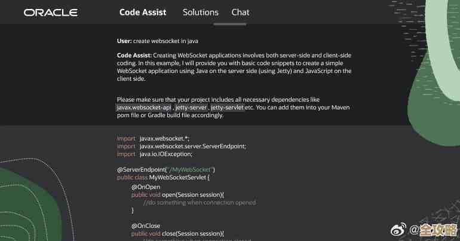Click the gray indicator bar below the tabs
This screenshot has height=241, width=460.
pyautogui.click(x=230, y=24)
